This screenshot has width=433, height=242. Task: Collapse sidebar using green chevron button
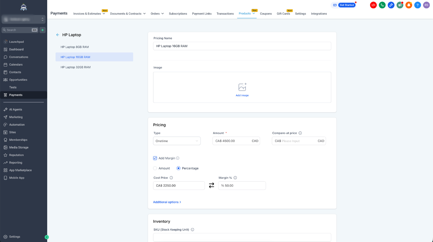coord(47,237)
